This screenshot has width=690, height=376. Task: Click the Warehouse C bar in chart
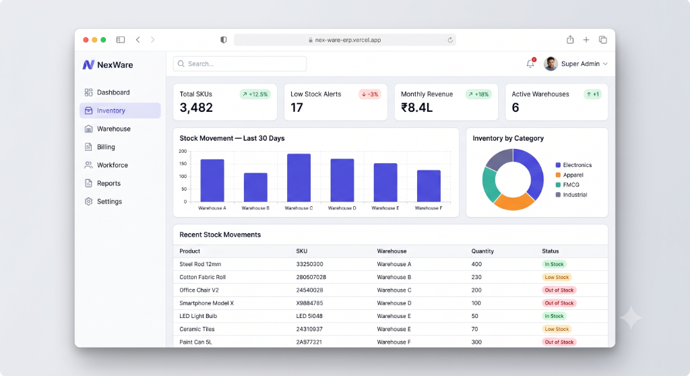299,178
